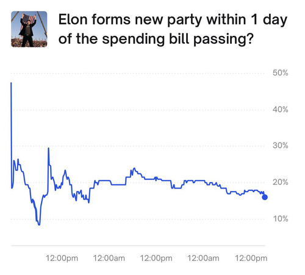Viewport: 305px width, 275px height.
Task: Click the dotted gridline at 40%
Action: [138, 110]
